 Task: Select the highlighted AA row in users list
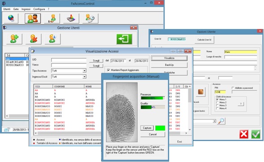click(x=17, y=59)
